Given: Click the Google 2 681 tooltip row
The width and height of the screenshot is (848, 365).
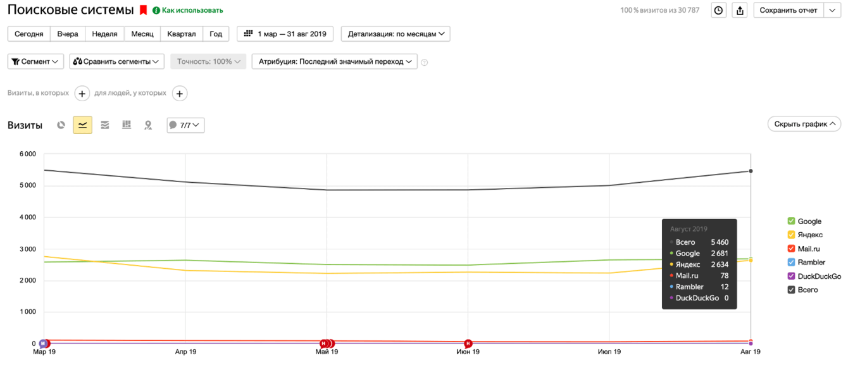Looking at the screenshot, I should click(699, 253).
